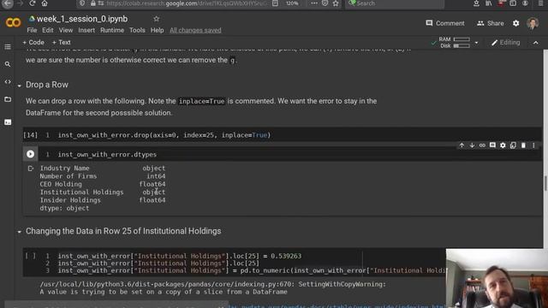Star the week_1_session_0.ipynb notebook

156,19
